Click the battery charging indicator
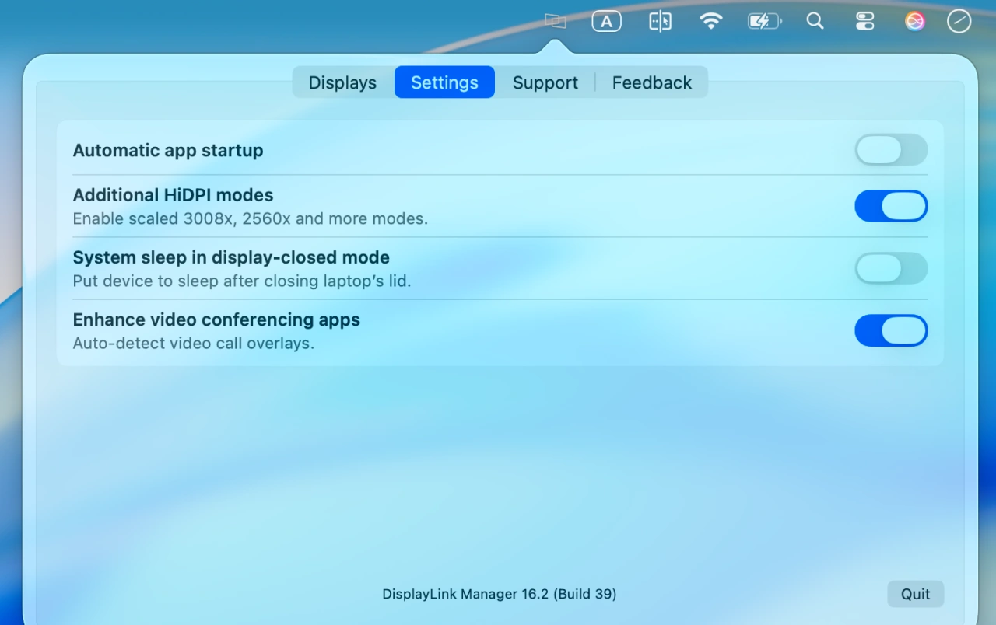 coord(765,22)
